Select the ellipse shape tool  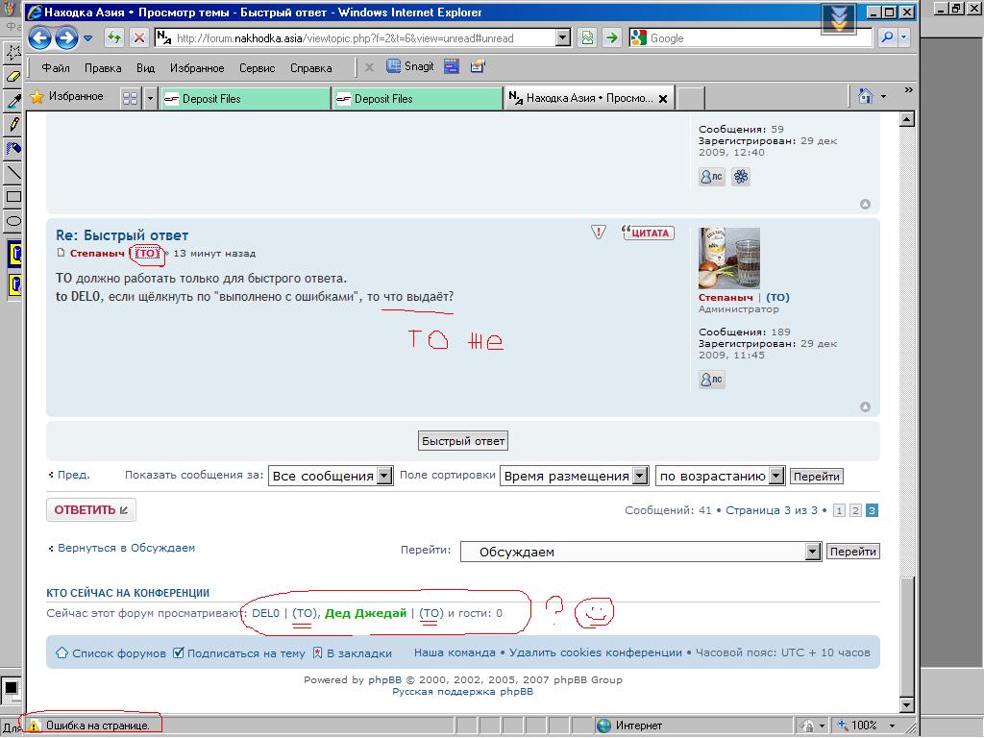(12, 221)
